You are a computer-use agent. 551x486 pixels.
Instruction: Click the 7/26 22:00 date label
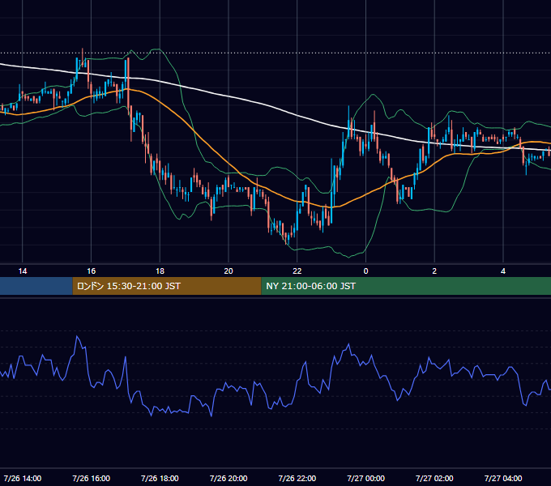pos(297,478)
